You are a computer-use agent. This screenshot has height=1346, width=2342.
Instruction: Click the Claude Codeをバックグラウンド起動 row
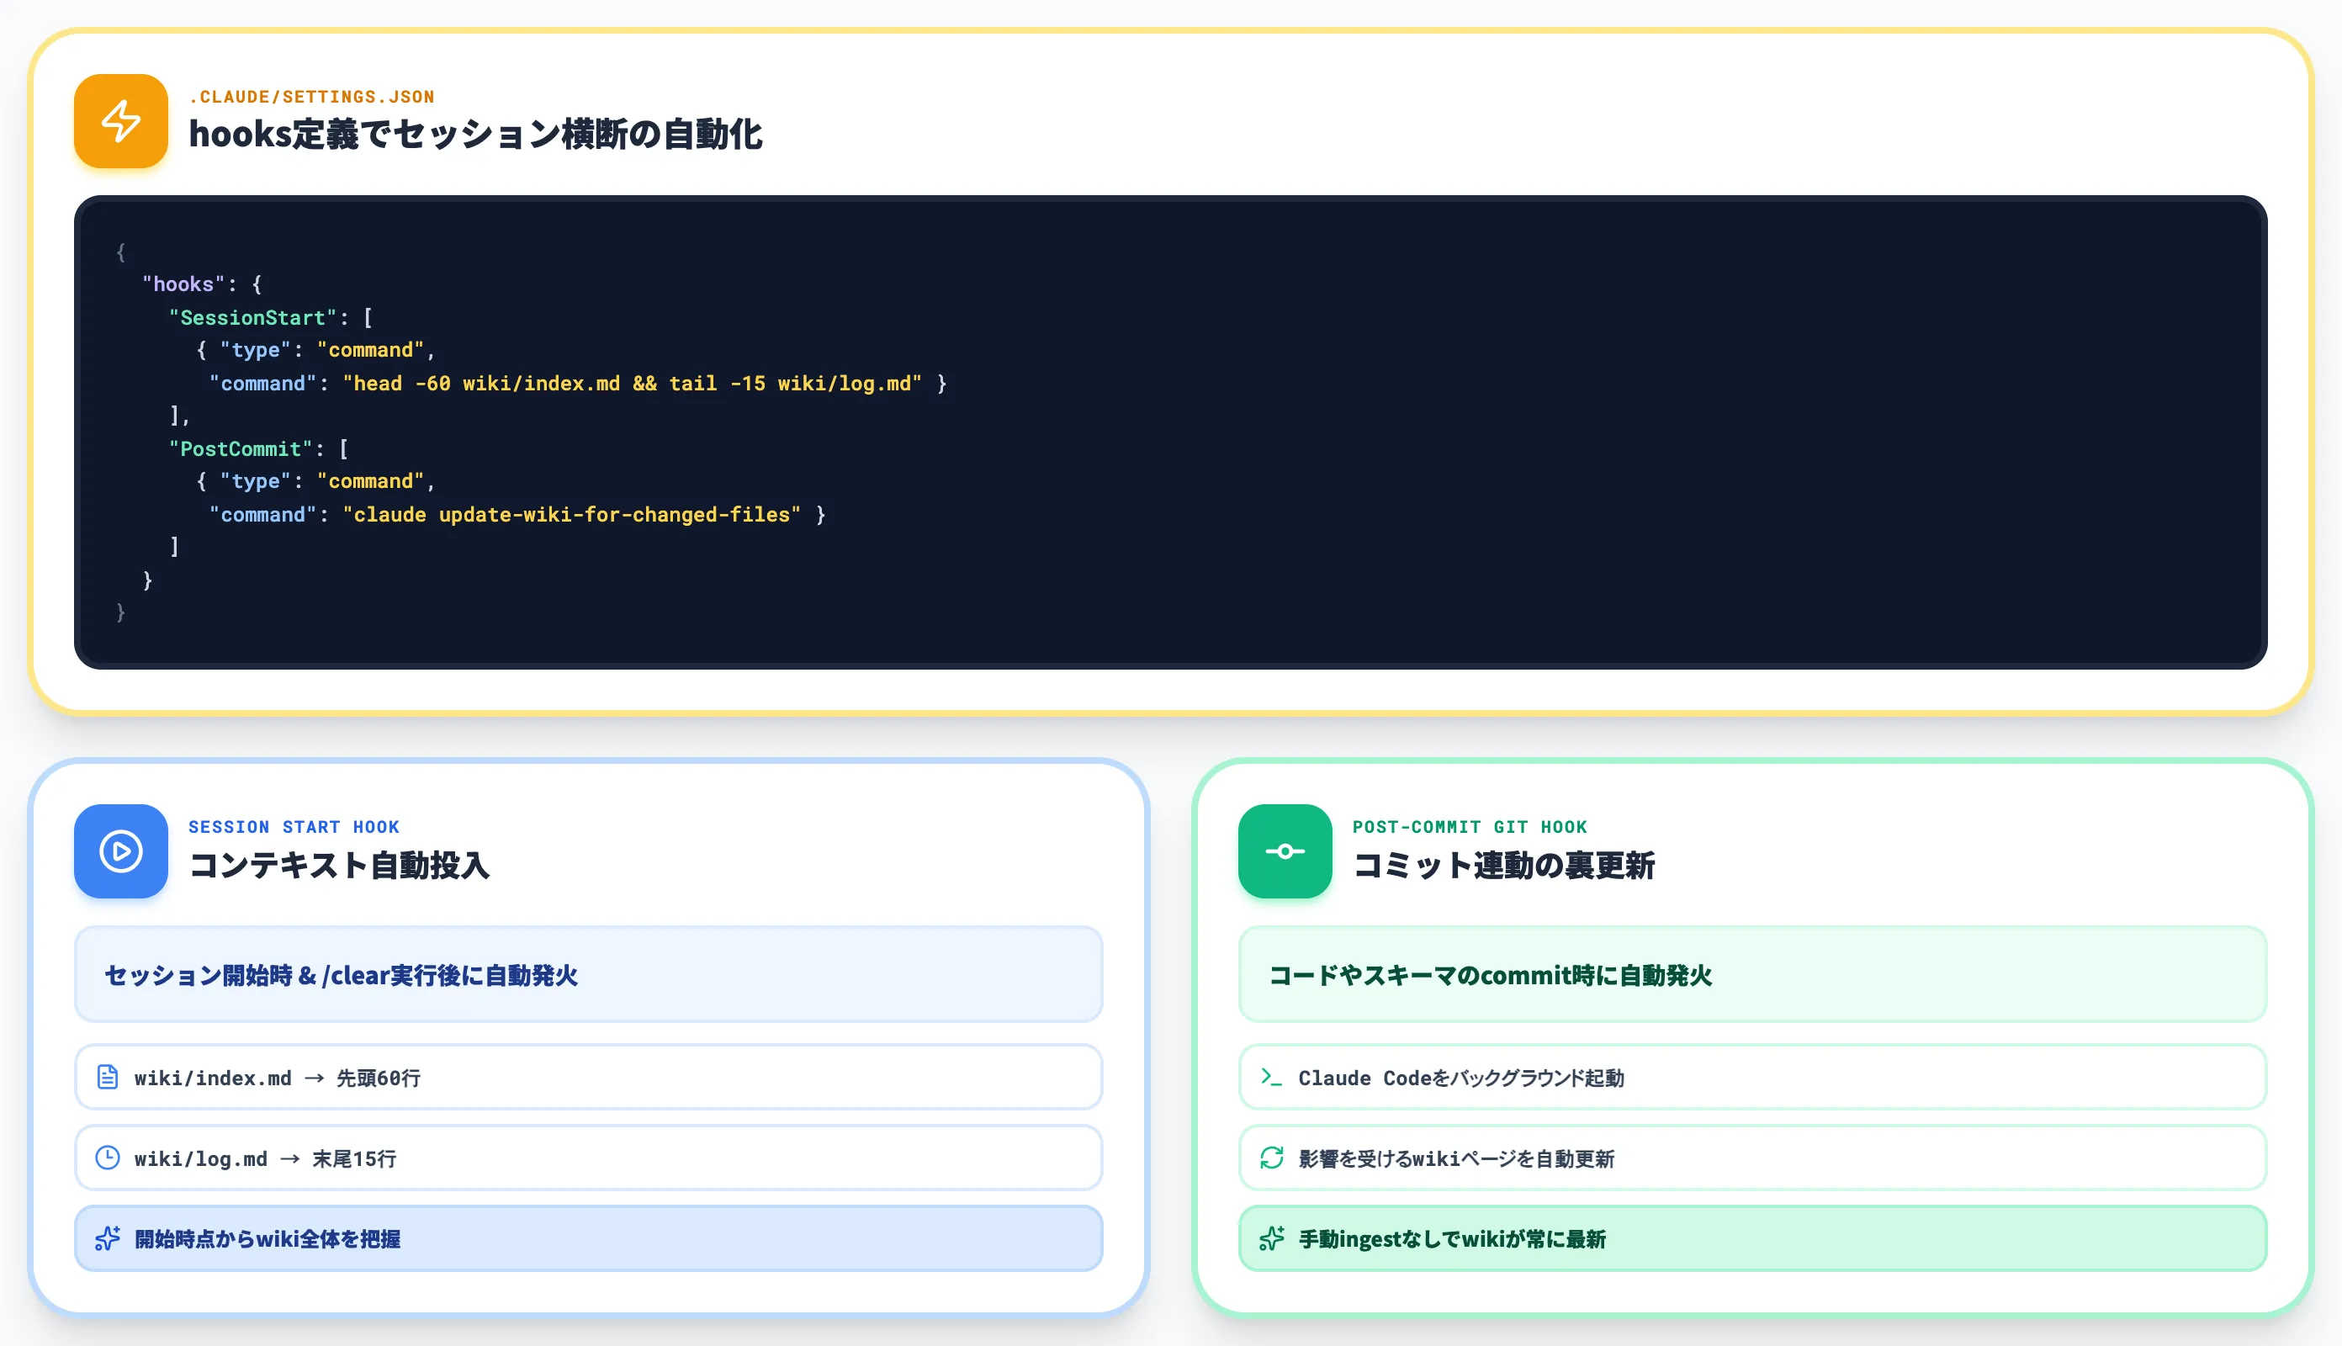tap(1752, 1077)
